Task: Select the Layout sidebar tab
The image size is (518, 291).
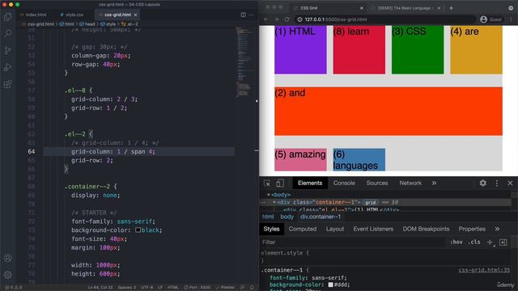Action: tap(335, 229)
